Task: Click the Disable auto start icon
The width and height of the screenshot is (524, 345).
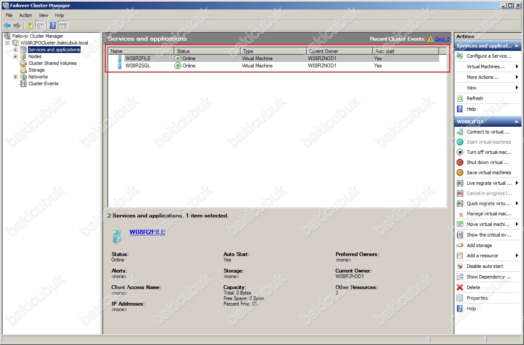Action: (x=460, y=266)
